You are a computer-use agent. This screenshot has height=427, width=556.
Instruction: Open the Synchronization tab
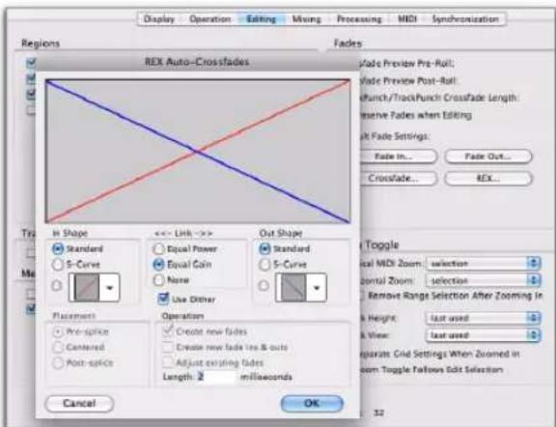click(x=465, y=19)
